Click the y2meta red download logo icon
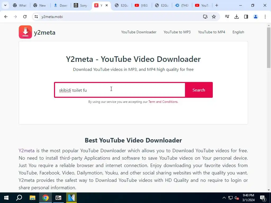The width and height of the screenshot is (271, 203). 25,32
